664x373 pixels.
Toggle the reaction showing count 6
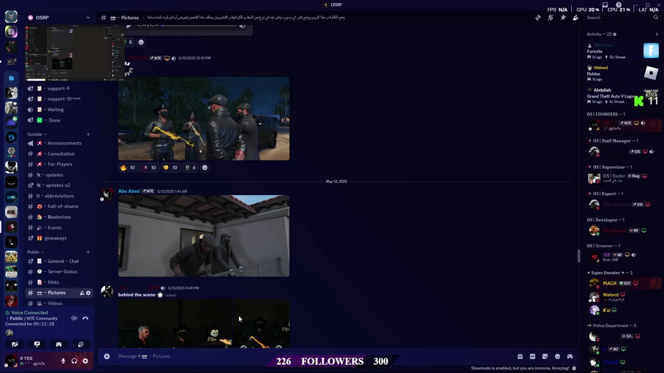[190, 167]
